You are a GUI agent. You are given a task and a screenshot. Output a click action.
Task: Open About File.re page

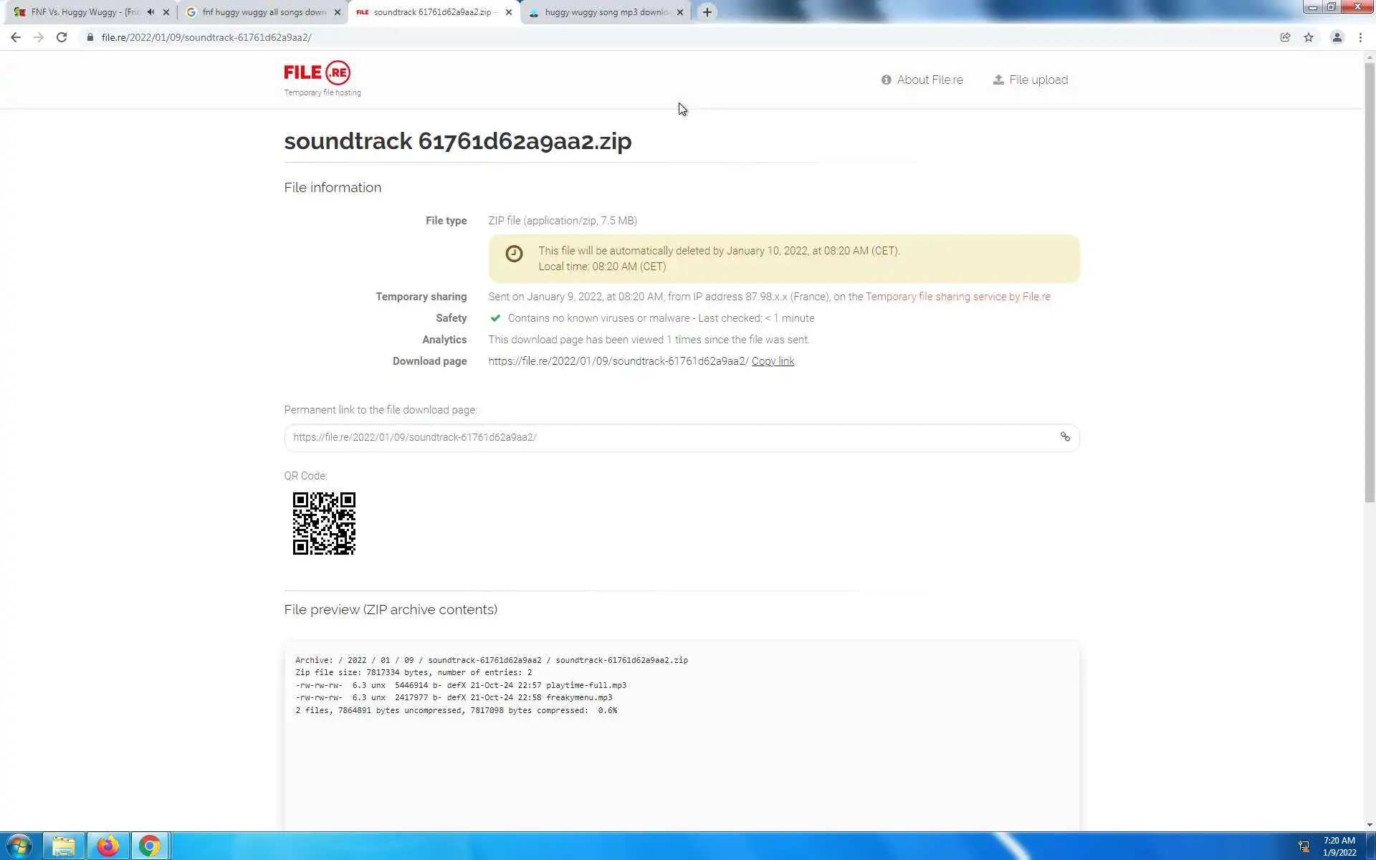pos(922,80)
